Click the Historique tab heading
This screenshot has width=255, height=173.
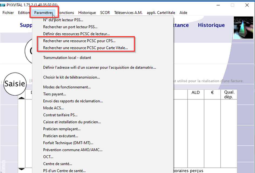click(x=211, y=25)
